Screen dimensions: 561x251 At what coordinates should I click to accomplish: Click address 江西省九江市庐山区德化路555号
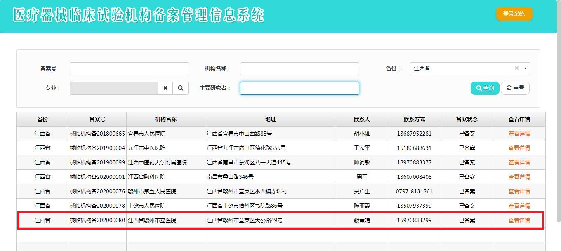[x=246, y=148]
